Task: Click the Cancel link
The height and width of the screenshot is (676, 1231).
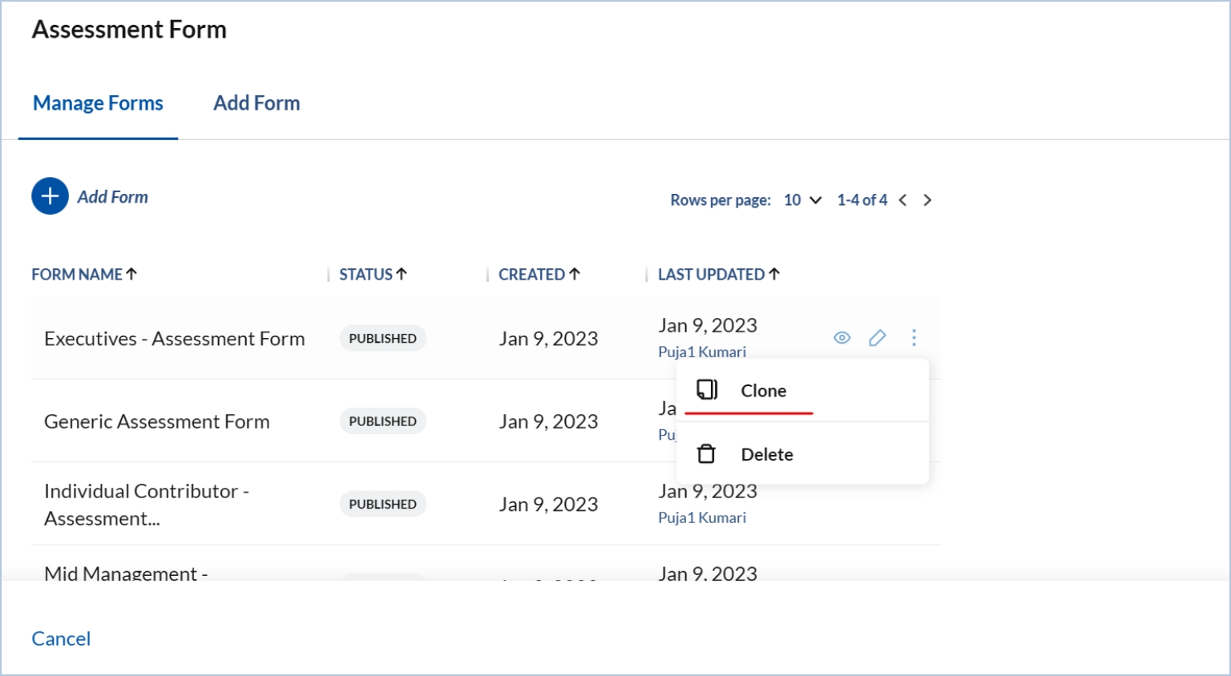Action: click(x=61, y=638)
